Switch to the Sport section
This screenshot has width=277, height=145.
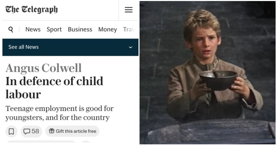click(x=54, y=29)
